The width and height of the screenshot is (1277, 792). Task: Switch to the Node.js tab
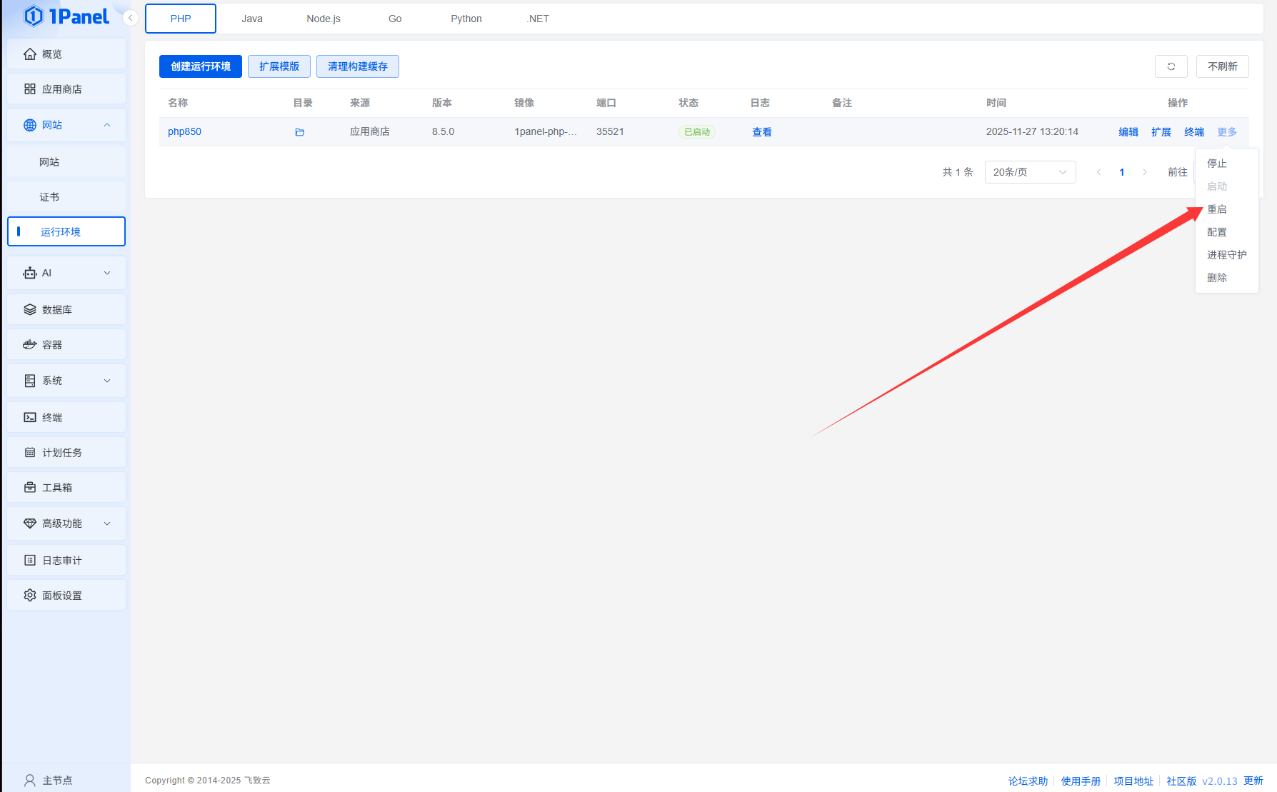324,19
